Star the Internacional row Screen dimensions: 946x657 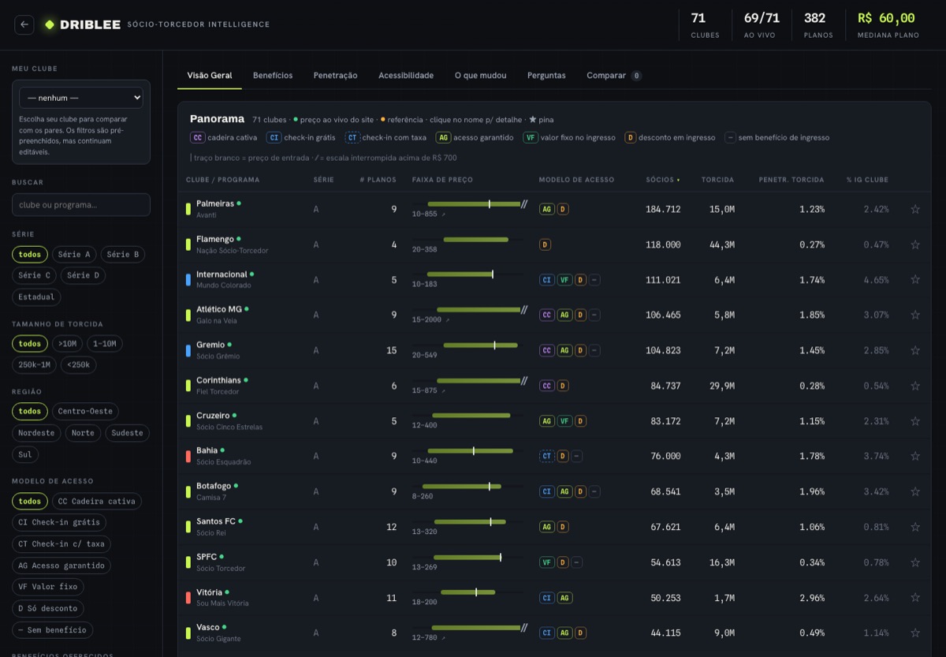point(915,280)
